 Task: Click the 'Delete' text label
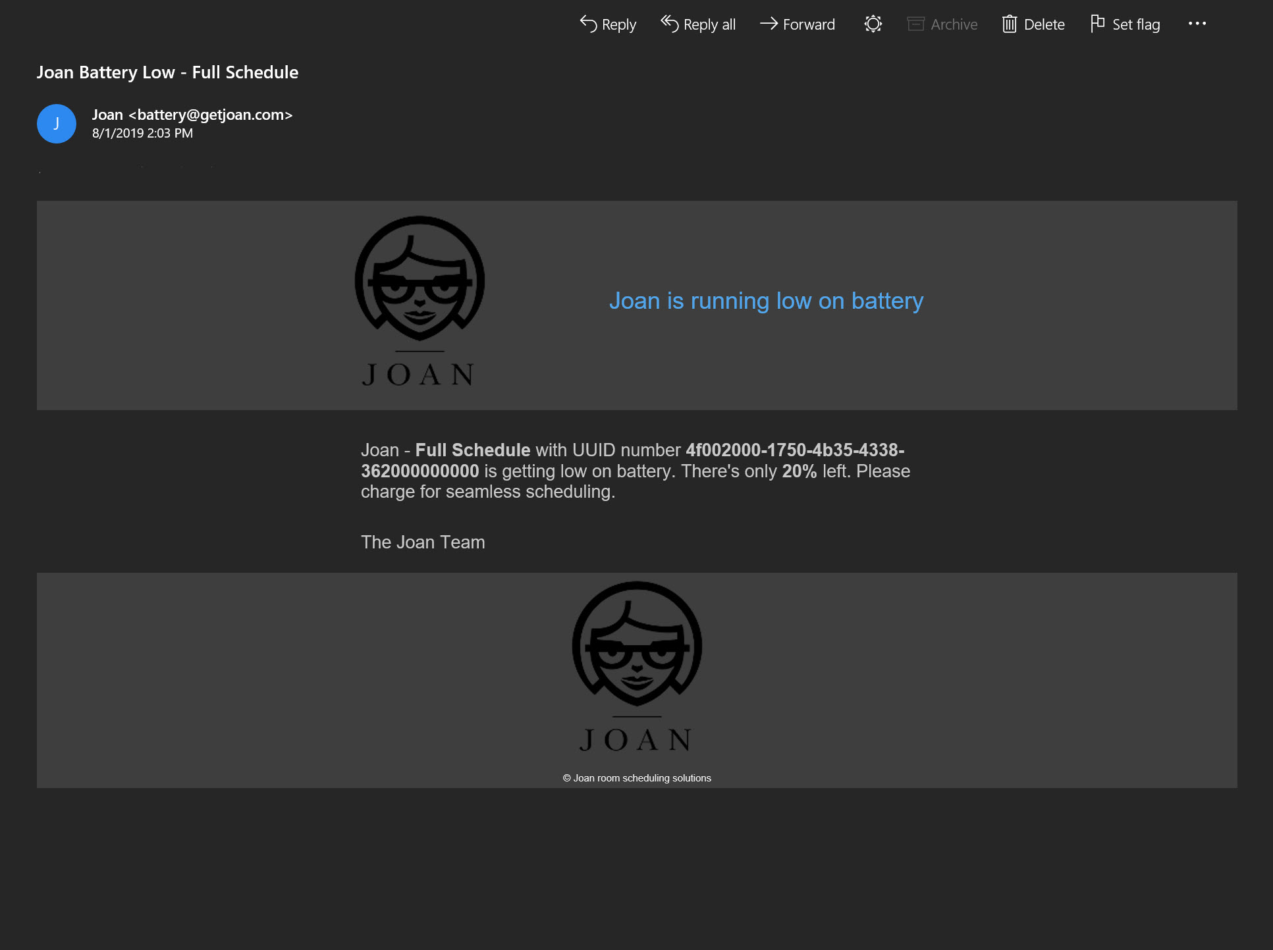pyautogui.click(x=1044, y=24)
